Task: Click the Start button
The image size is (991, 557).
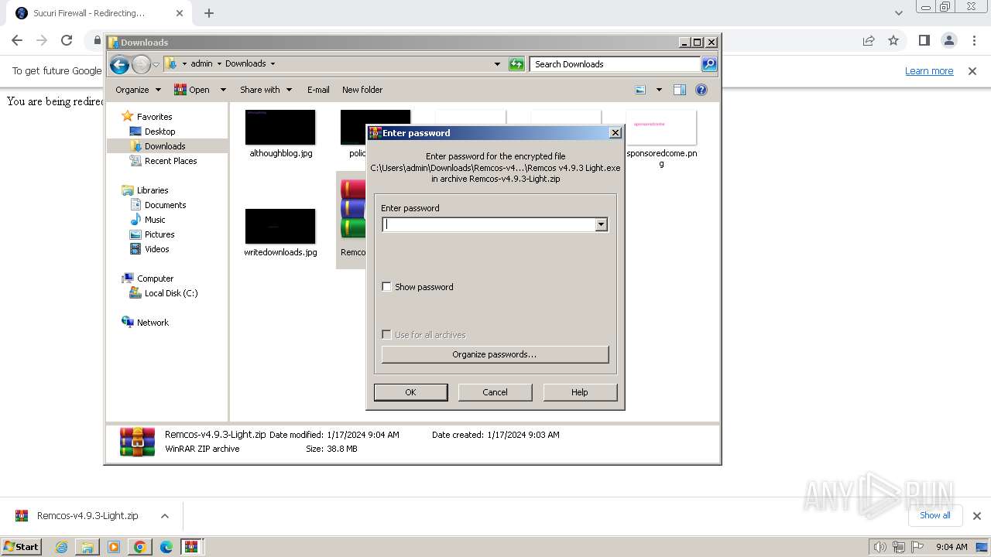Action: (x=22, y=546)
